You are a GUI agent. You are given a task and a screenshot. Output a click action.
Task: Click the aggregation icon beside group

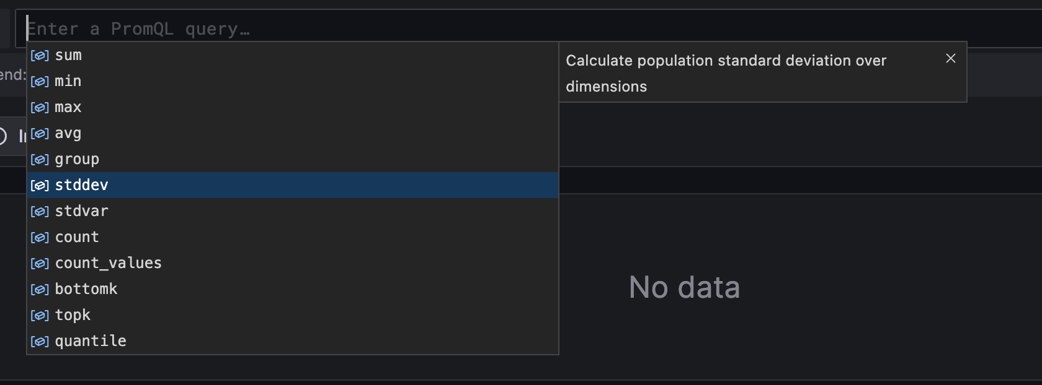[39, 159]
